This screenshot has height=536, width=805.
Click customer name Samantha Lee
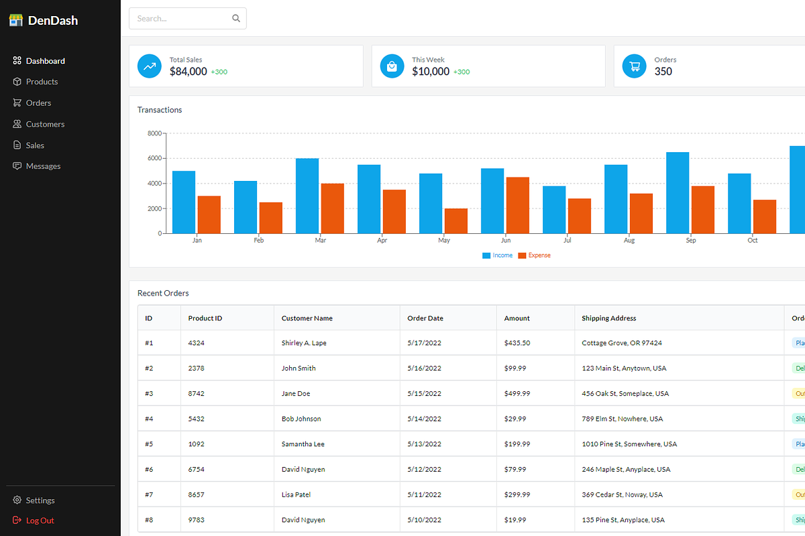pos(303,444)
